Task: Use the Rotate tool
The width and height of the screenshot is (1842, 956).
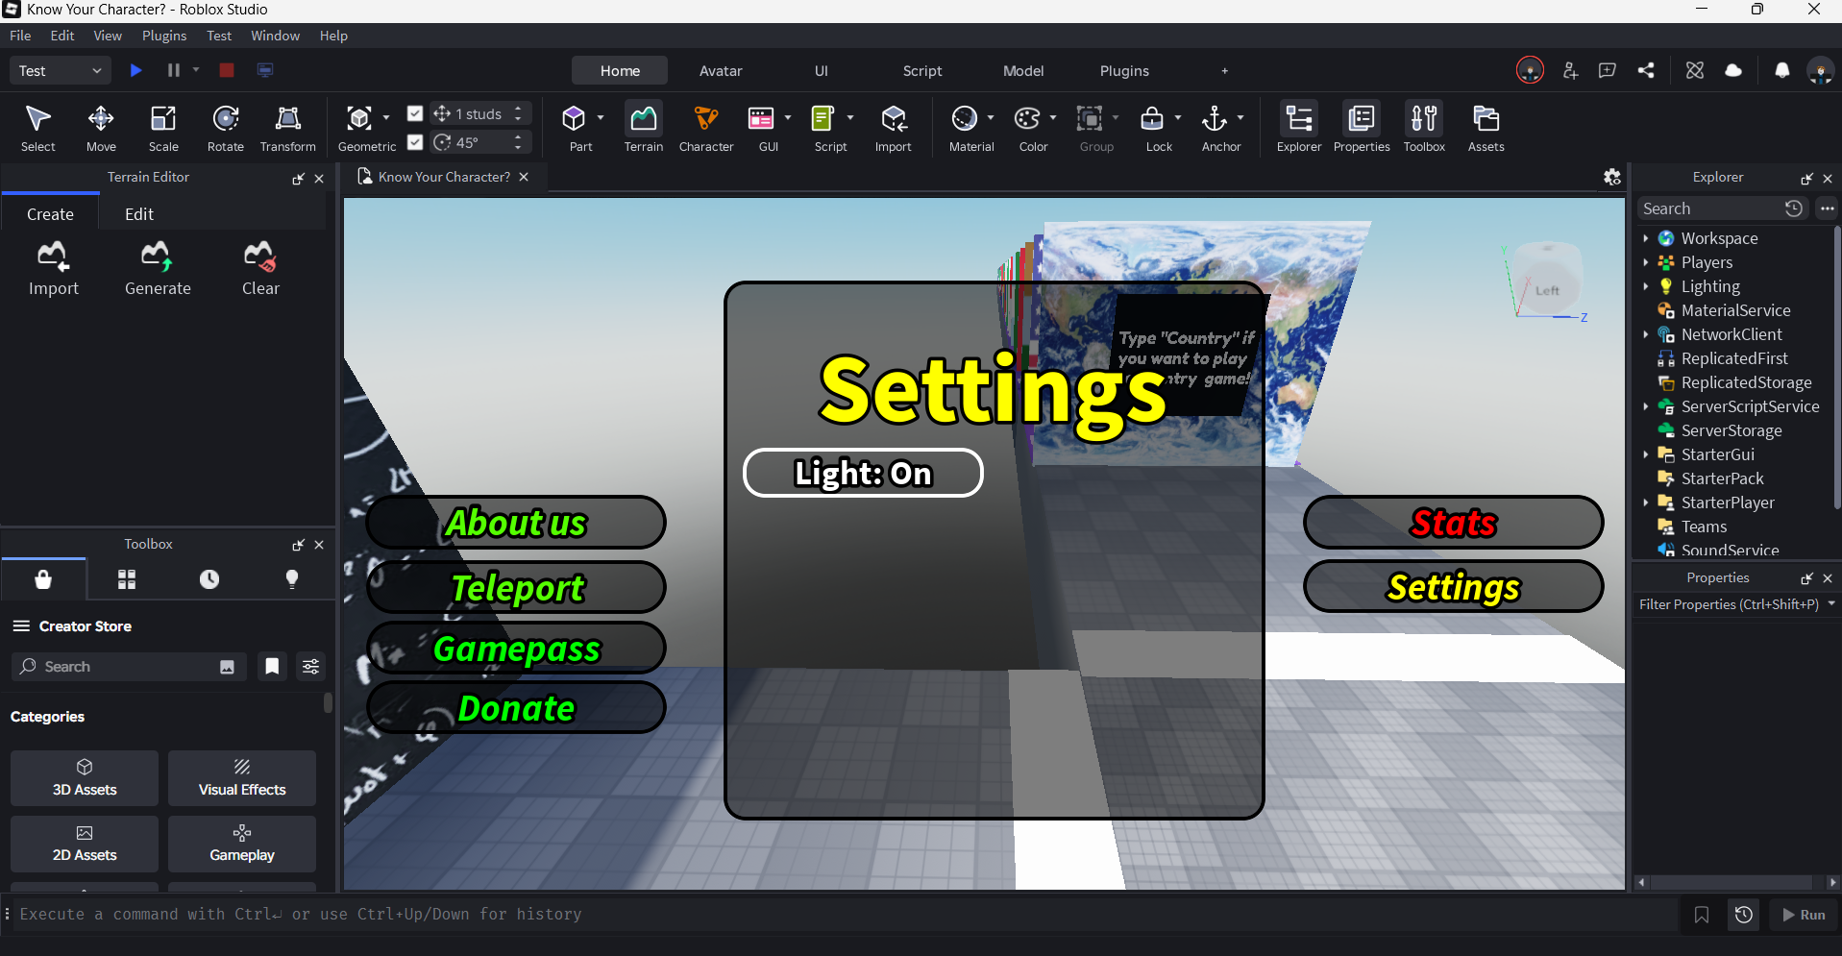Action: point(226,128)
